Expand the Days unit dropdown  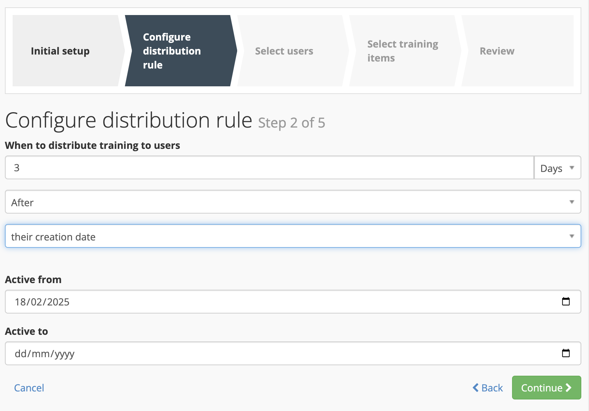point(557,168)
